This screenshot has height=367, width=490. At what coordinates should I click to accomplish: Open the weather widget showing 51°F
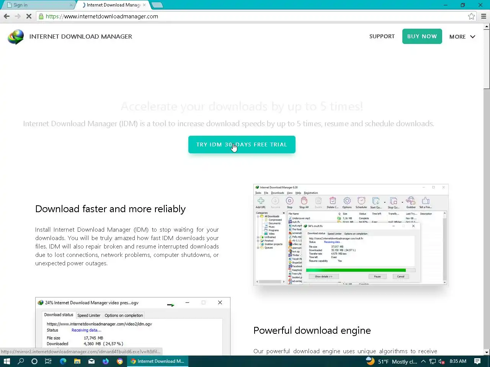tap(391, 361)
